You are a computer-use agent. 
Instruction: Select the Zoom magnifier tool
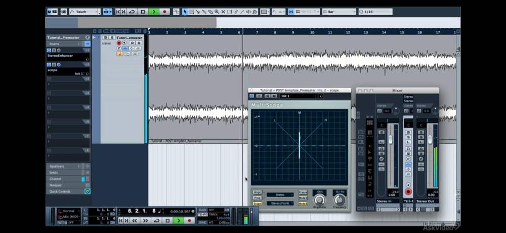217,12
